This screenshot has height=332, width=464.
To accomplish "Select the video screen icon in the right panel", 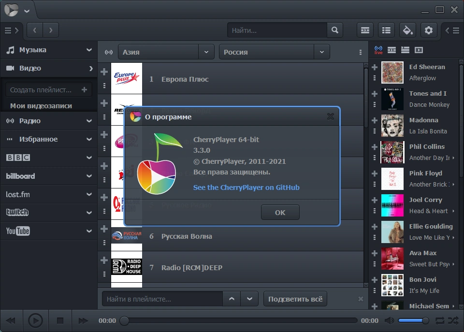I will tap(419, 50).
